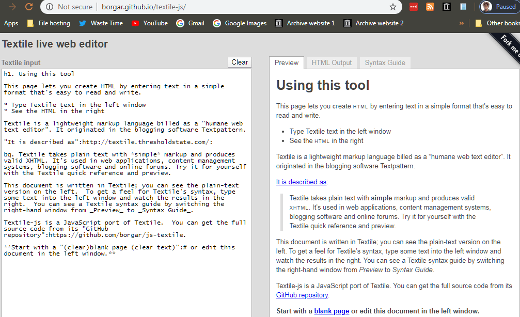
Task: Open the YouTube bookmark
Action: (x=149, y=23)
